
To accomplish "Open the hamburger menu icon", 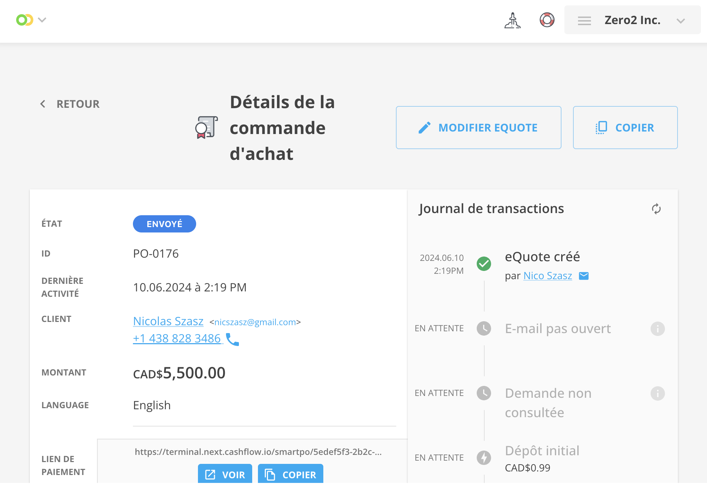I will point(584,21).
